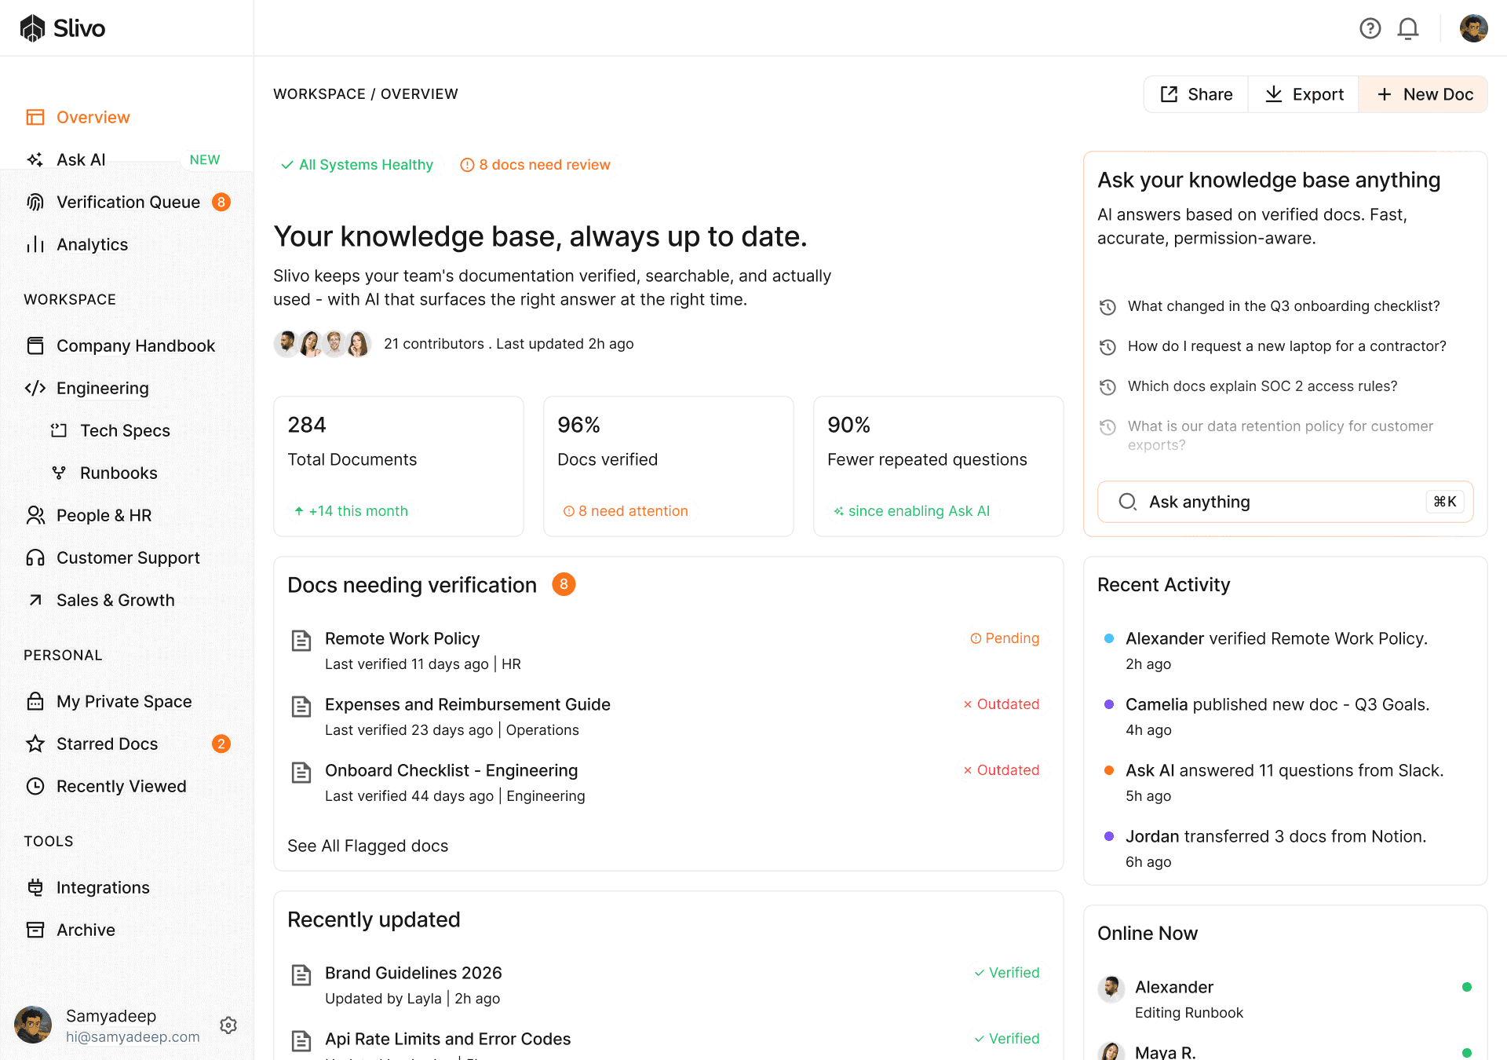Select new laptop for contractor question
The image size is (1507, 1060).
pos(1287,346)
